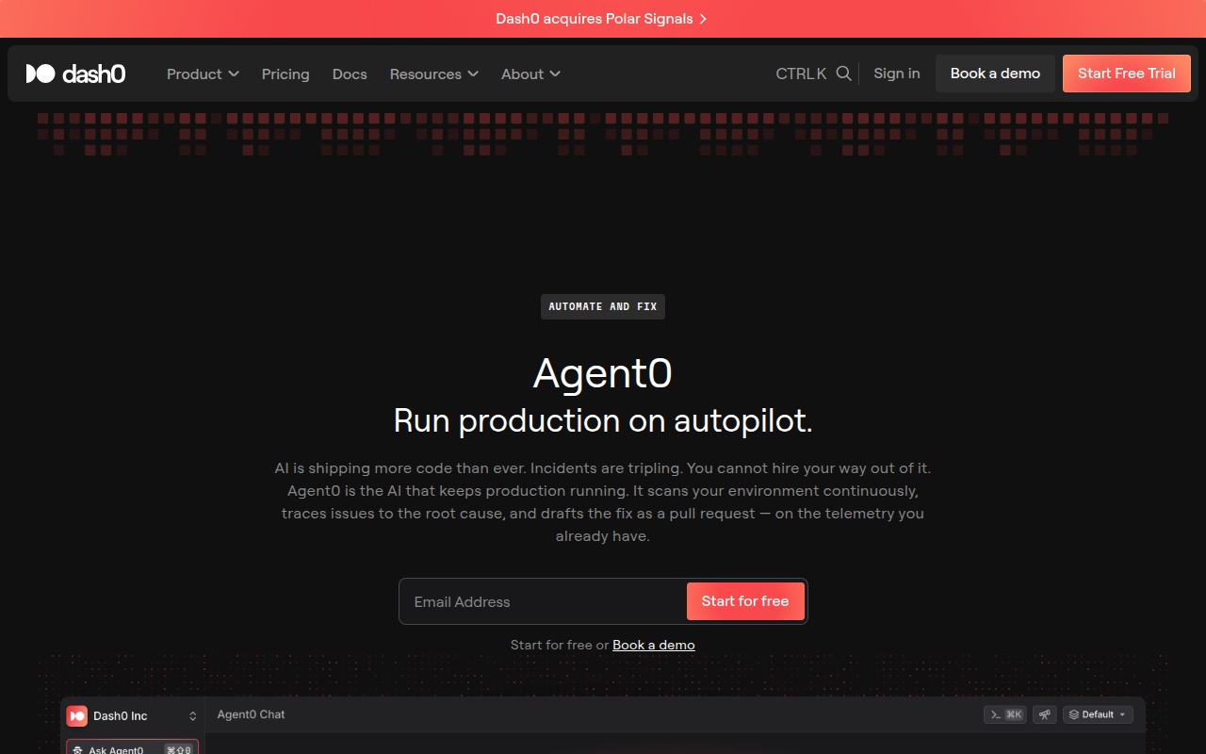Click the Agent0 Chat title text
The width and height of the screenshot is (1206, 754).
click(x=251, y=714)
